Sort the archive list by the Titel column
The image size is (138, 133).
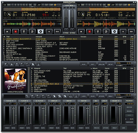[65, 68]
